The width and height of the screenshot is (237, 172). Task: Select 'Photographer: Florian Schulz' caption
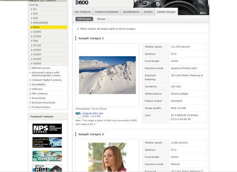coord(91,109)
